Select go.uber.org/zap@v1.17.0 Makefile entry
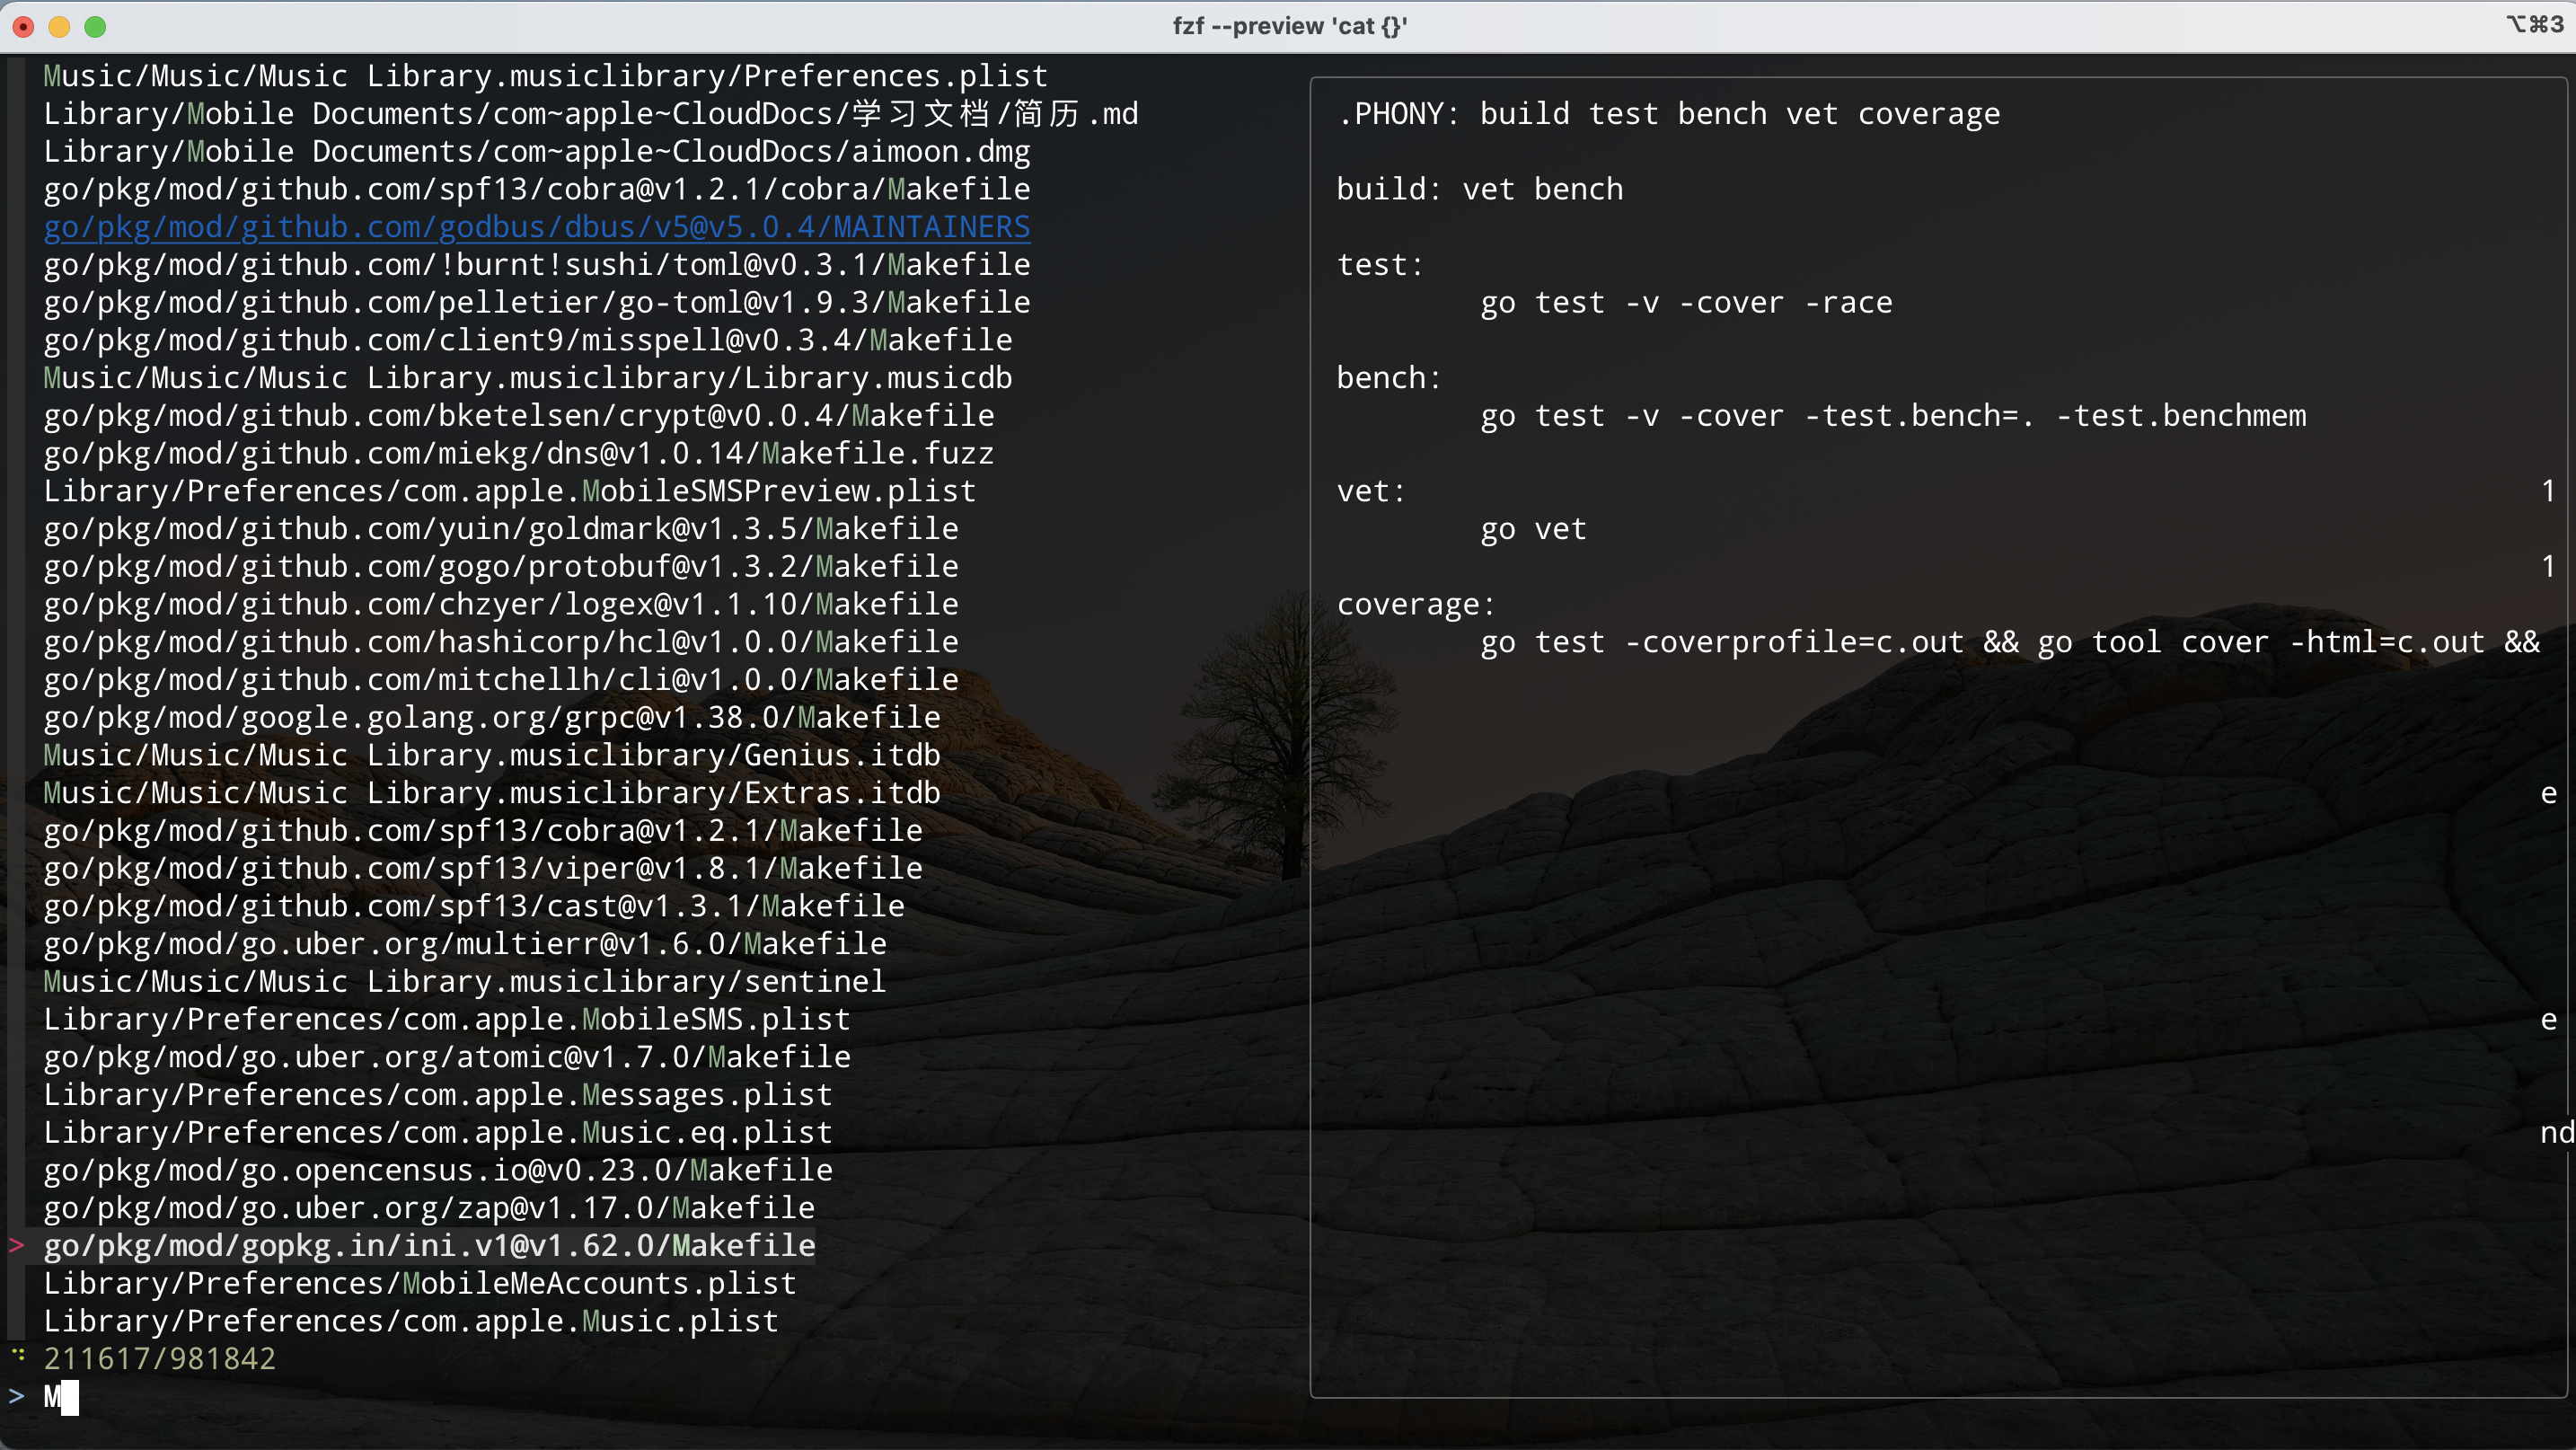 [x=428, y=1208]
